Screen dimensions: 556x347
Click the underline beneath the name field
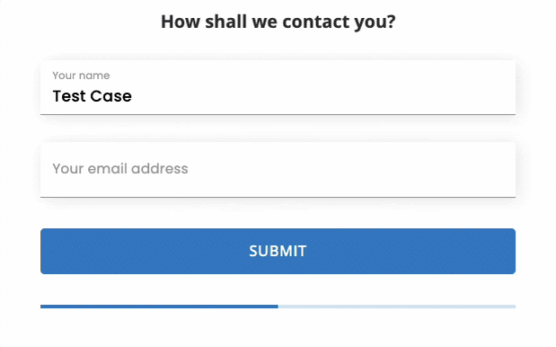[x=278, y=114]
